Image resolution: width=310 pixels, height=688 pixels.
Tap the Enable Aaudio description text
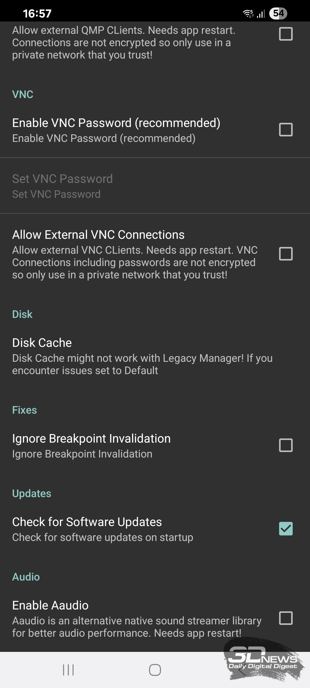tap(137, 627)
